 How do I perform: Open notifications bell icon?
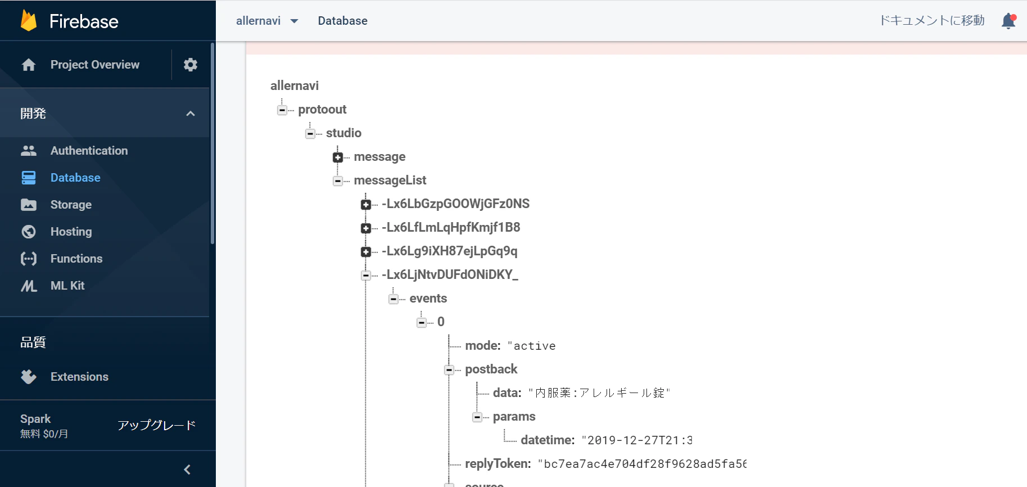coord(1009,21)
